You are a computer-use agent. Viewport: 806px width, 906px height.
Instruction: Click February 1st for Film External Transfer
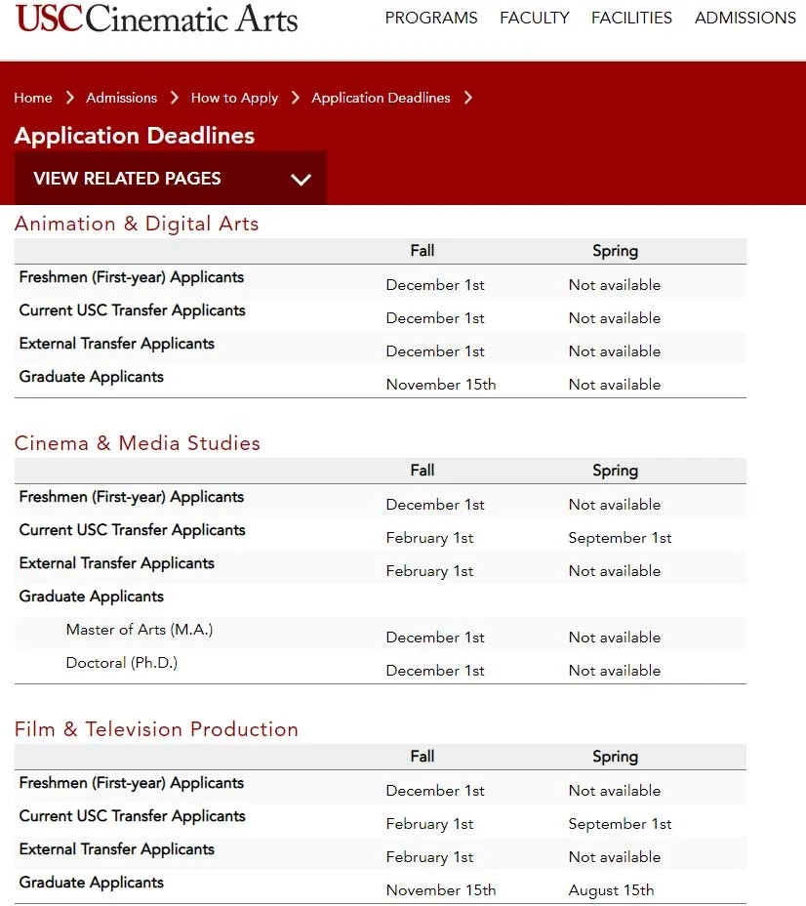429,857
